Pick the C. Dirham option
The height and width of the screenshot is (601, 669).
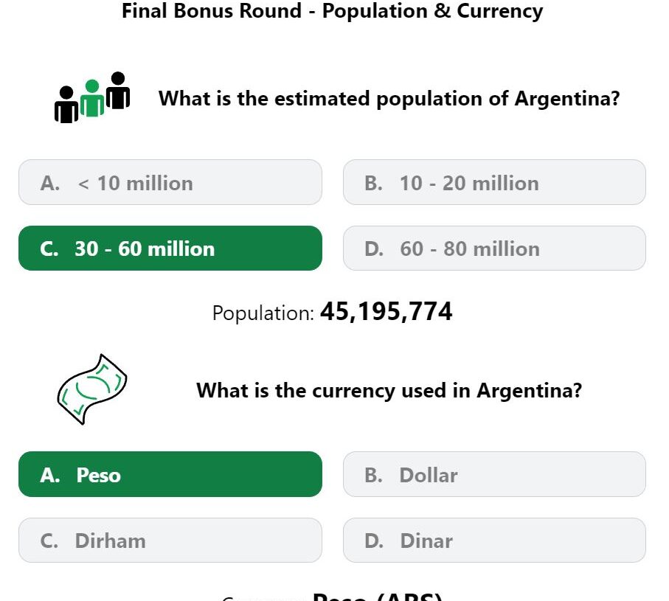(x=170, y=541)
